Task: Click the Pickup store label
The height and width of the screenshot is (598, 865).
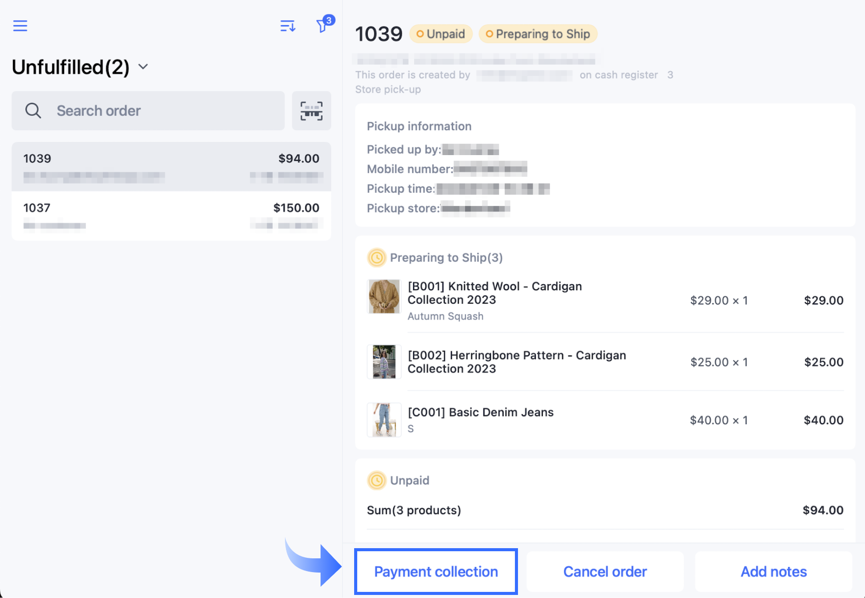Action: pos(403,208)
